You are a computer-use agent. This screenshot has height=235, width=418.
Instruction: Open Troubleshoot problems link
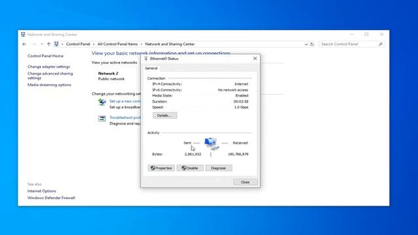[125, 117]
